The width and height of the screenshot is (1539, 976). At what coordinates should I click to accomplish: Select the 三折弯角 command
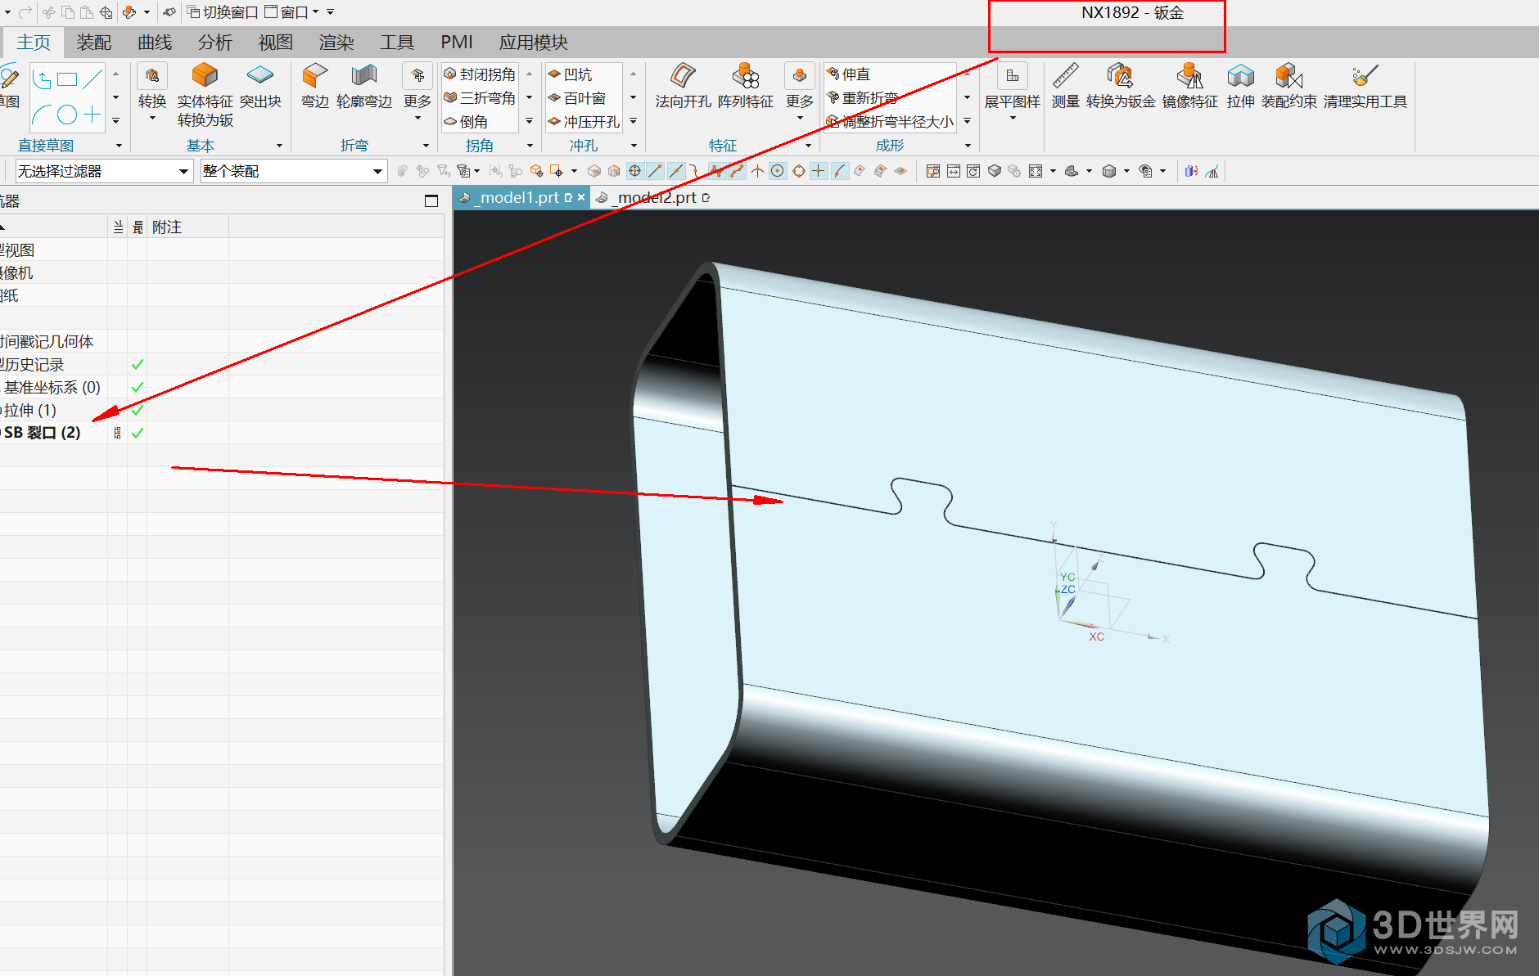click(x=480, y=98)
